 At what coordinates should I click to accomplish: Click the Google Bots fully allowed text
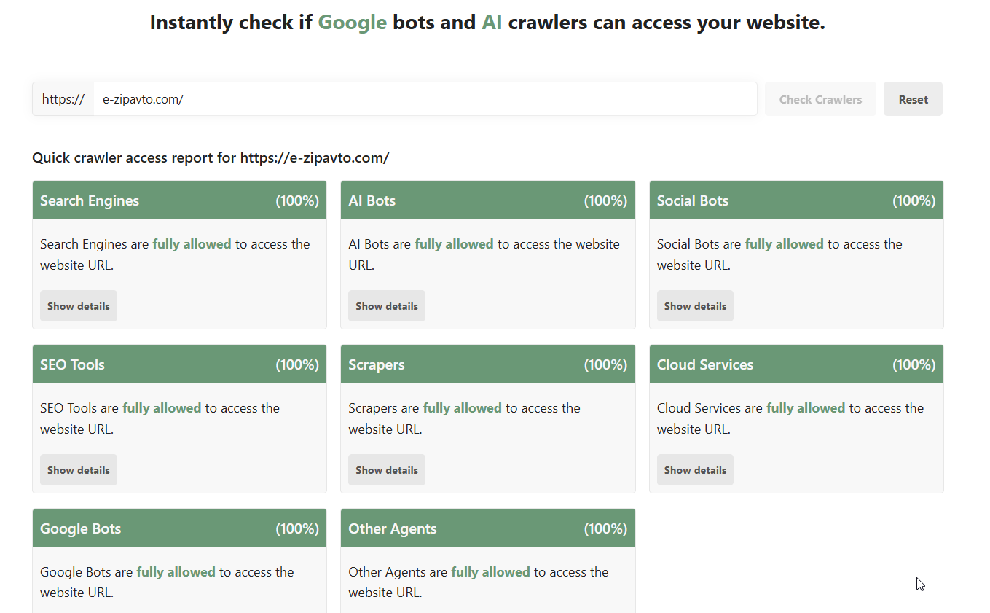pos(176,572)
